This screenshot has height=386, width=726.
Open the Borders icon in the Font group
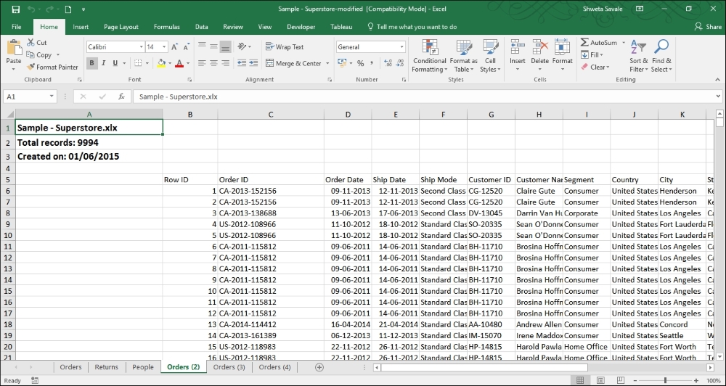[137, 63]
